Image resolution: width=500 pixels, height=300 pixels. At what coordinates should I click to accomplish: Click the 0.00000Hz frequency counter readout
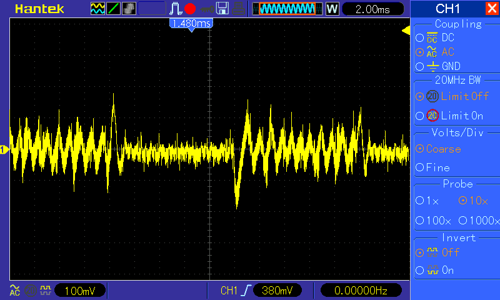click(361, 291)
